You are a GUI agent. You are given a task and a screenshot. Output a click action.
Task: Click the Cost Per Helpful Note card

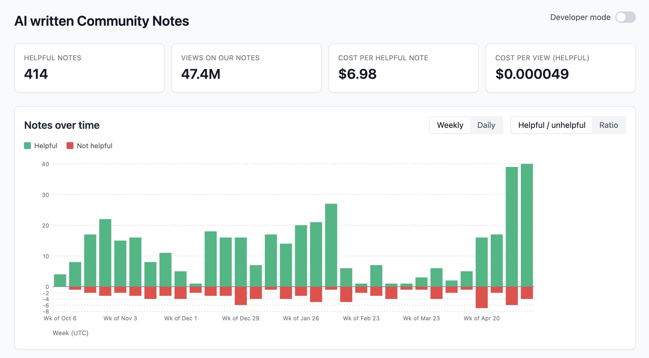point(404,68)
